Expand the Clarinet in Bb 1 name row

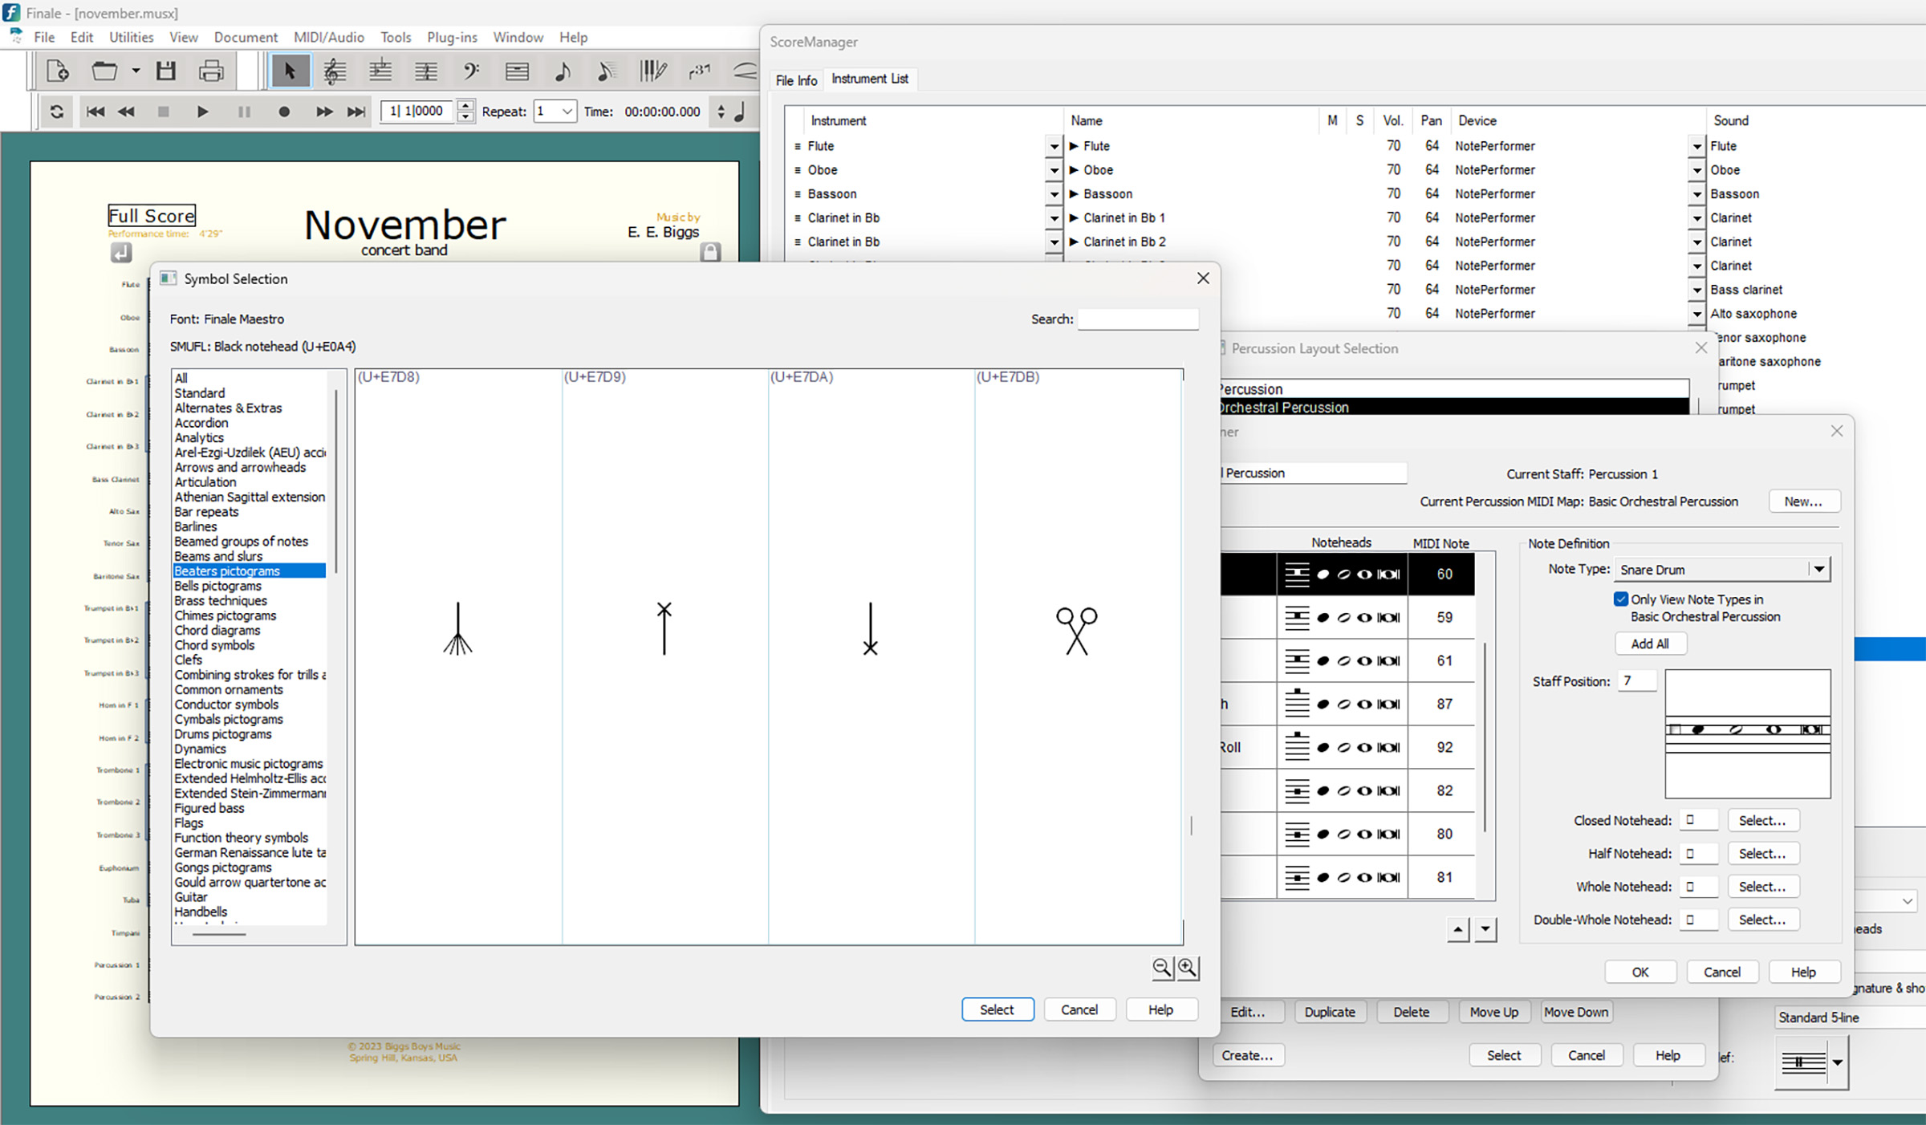(1074, 218)
